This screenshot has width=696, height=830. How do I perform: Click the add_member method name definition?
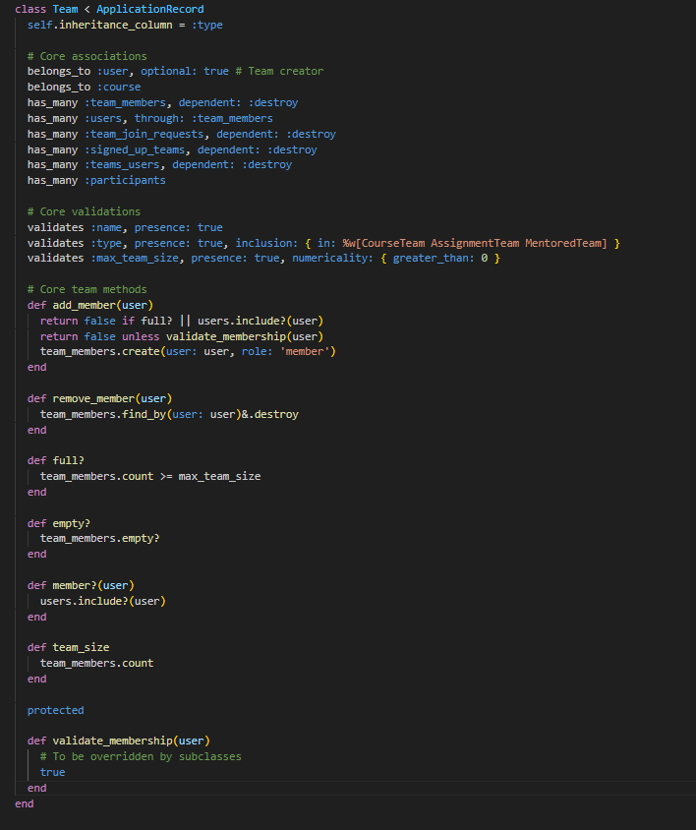pyautogui.click(x=85, y=305)
